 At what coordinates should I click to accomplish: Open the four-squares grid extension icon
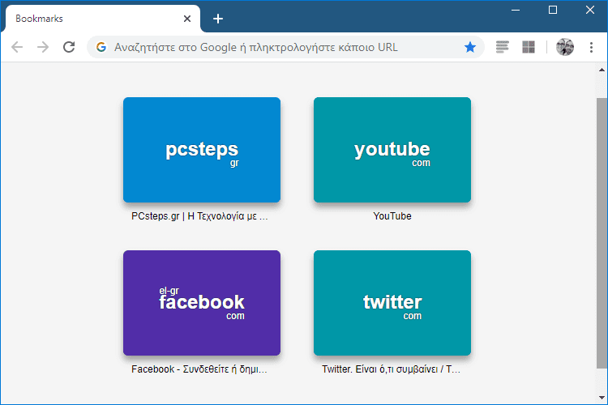(x=529, y=47)
